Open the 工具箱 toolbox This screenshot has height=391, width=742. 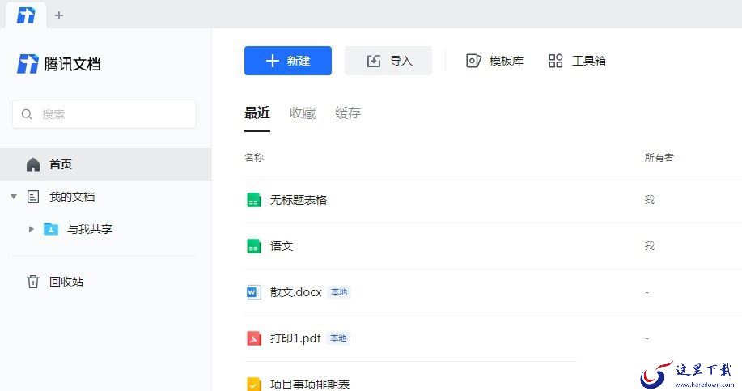tap(589, 61)
